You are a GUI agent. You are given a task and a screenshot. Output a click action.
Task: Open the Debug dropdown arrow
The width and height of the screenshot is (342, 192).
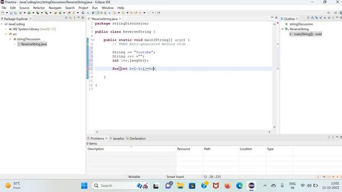(x=25, y=13)
